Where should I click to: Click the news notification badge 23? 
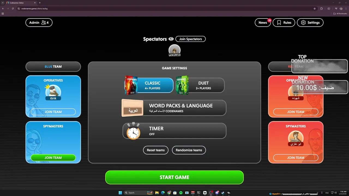click(269, 20)
